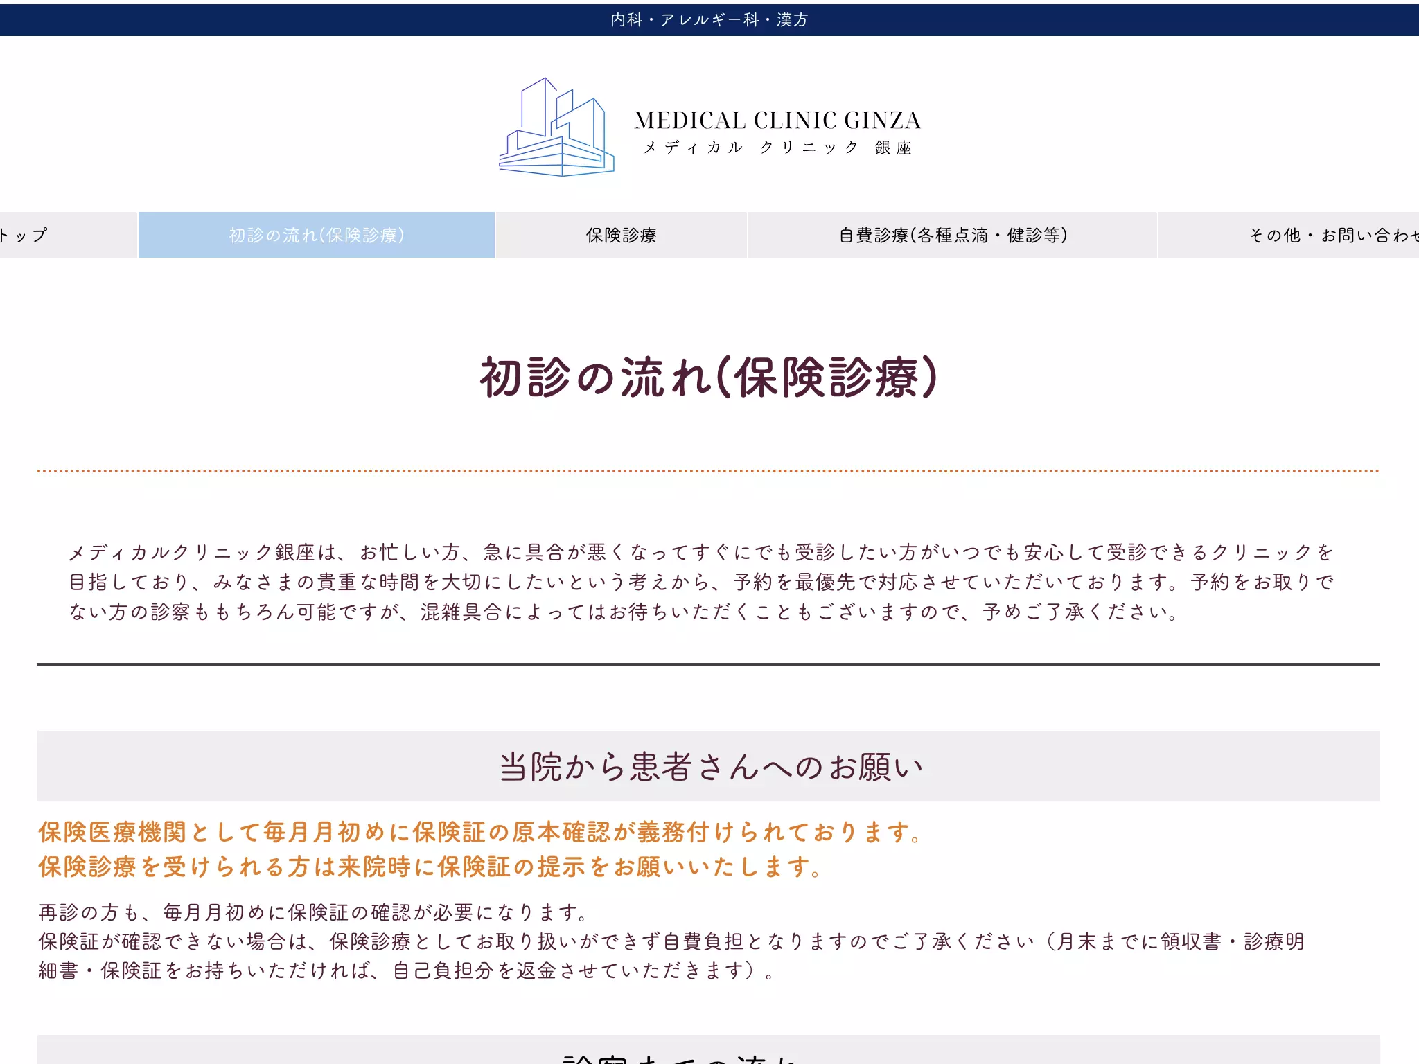
Task: Click orange line about 来院時に保険証の提示
Action: (430, 867)
